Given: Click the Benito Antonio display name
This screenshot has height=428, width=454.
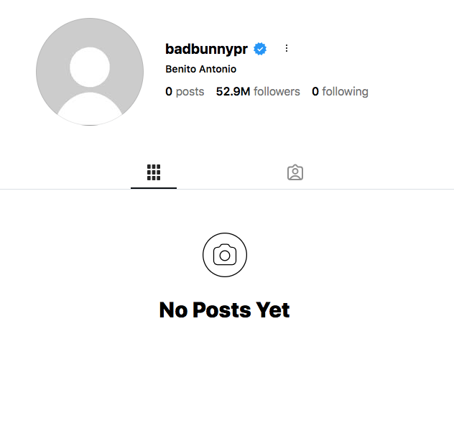Looking at the screenshot, I should point(200,69).
